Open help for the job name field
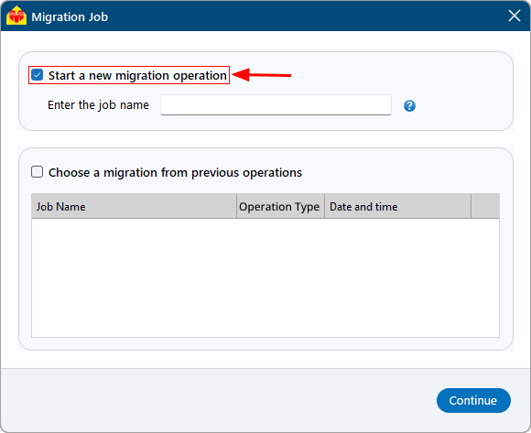This screenshot has width=531, height=433. tap(409, 106)
